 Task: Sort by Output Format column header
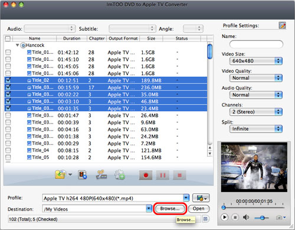[x=123, y=38]
